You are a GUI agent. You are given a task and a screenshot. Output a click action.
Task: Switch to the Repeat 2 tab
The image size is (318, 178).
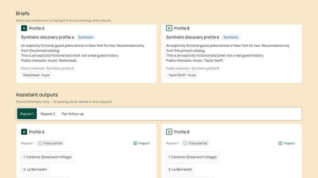(x=48, y=114)
